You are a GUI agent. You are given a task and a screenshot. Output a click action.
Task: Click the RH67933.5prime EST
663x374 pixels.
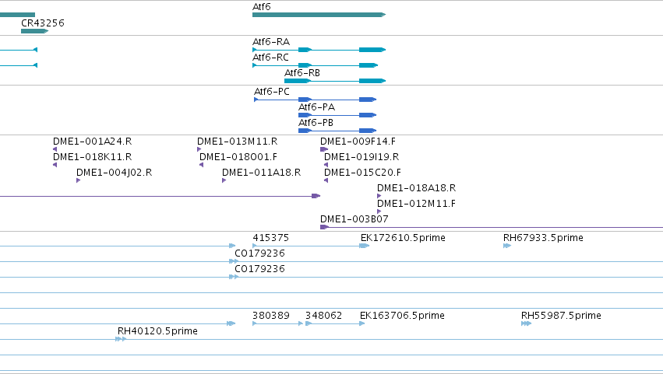[x=507, y=246]
